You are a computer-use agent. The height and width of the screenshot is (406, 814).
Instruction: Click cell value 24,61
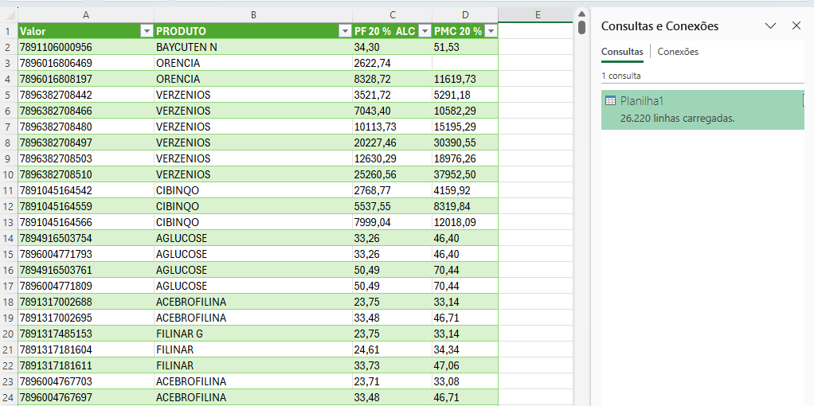point(392,349)
